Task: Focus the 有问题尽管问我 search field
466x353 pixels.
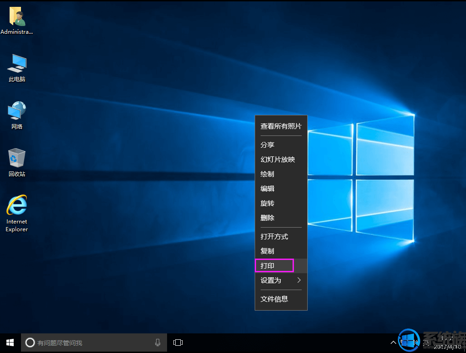Action: point(94,343)
